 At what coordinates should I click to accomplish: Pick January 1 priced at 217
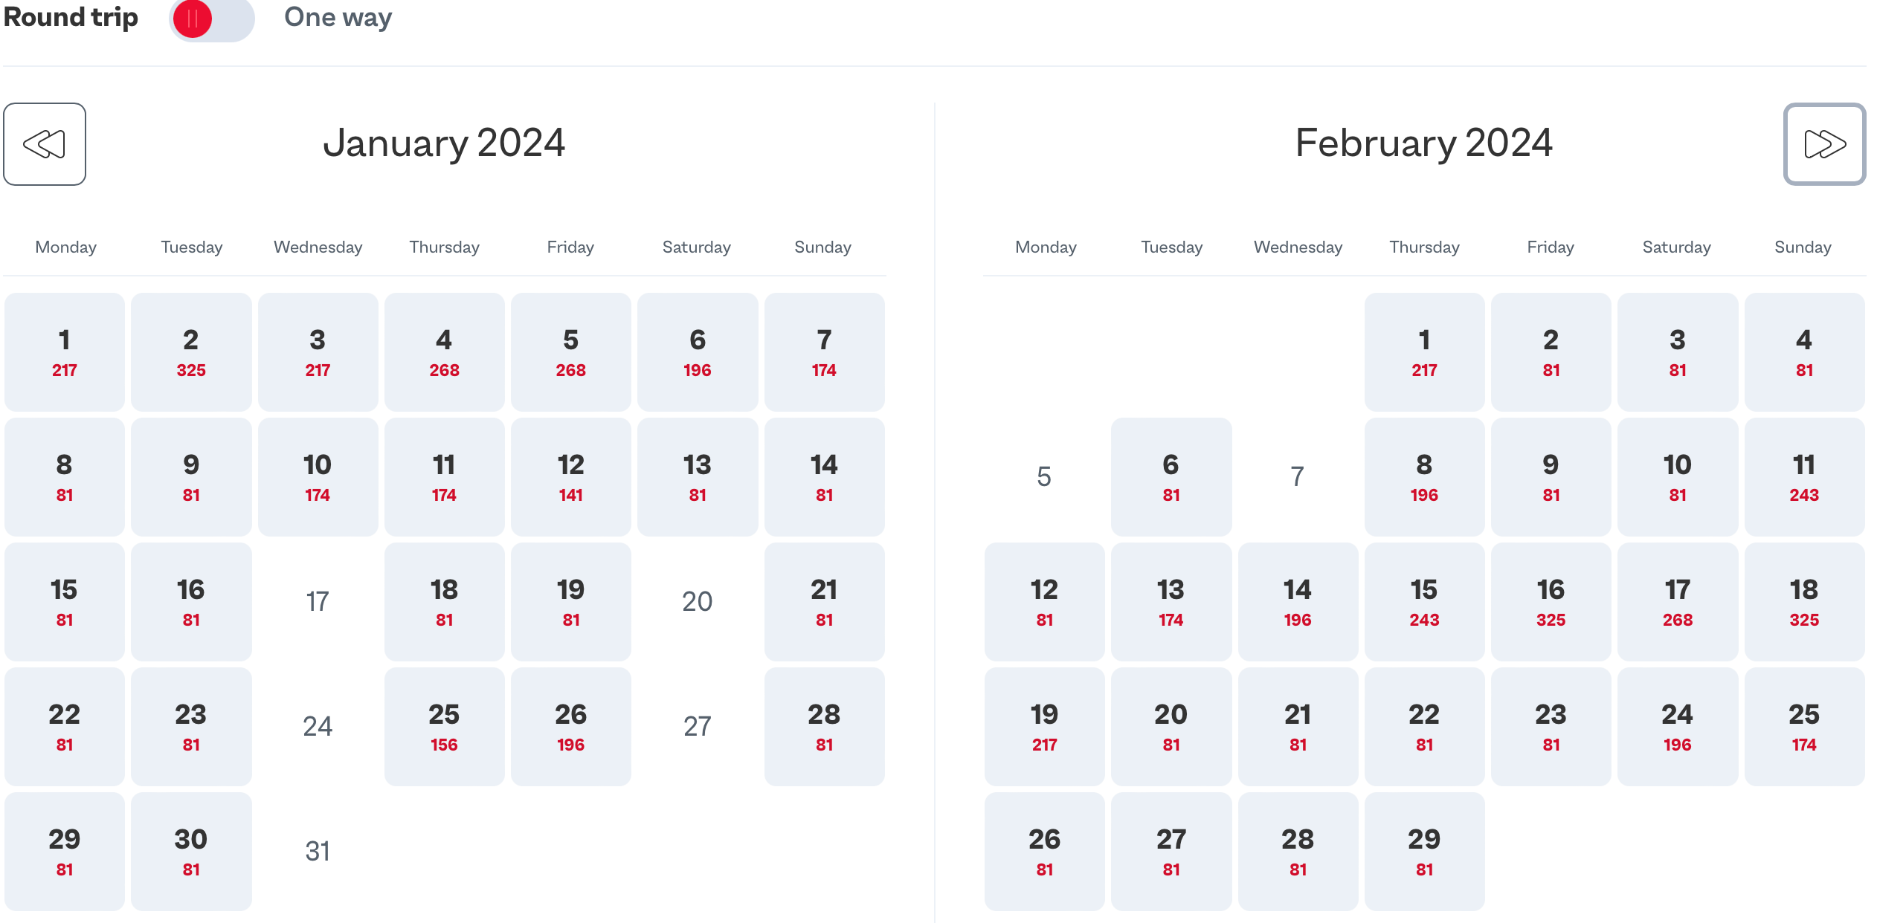pyautogui.click(x=65, y=352)
